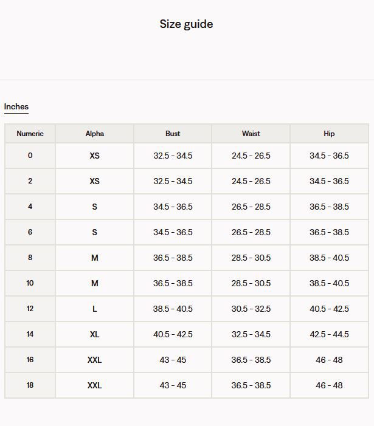Select numeric size 8 cell
Viewport: 374px width, 426px height.
(x=30, y=258)
